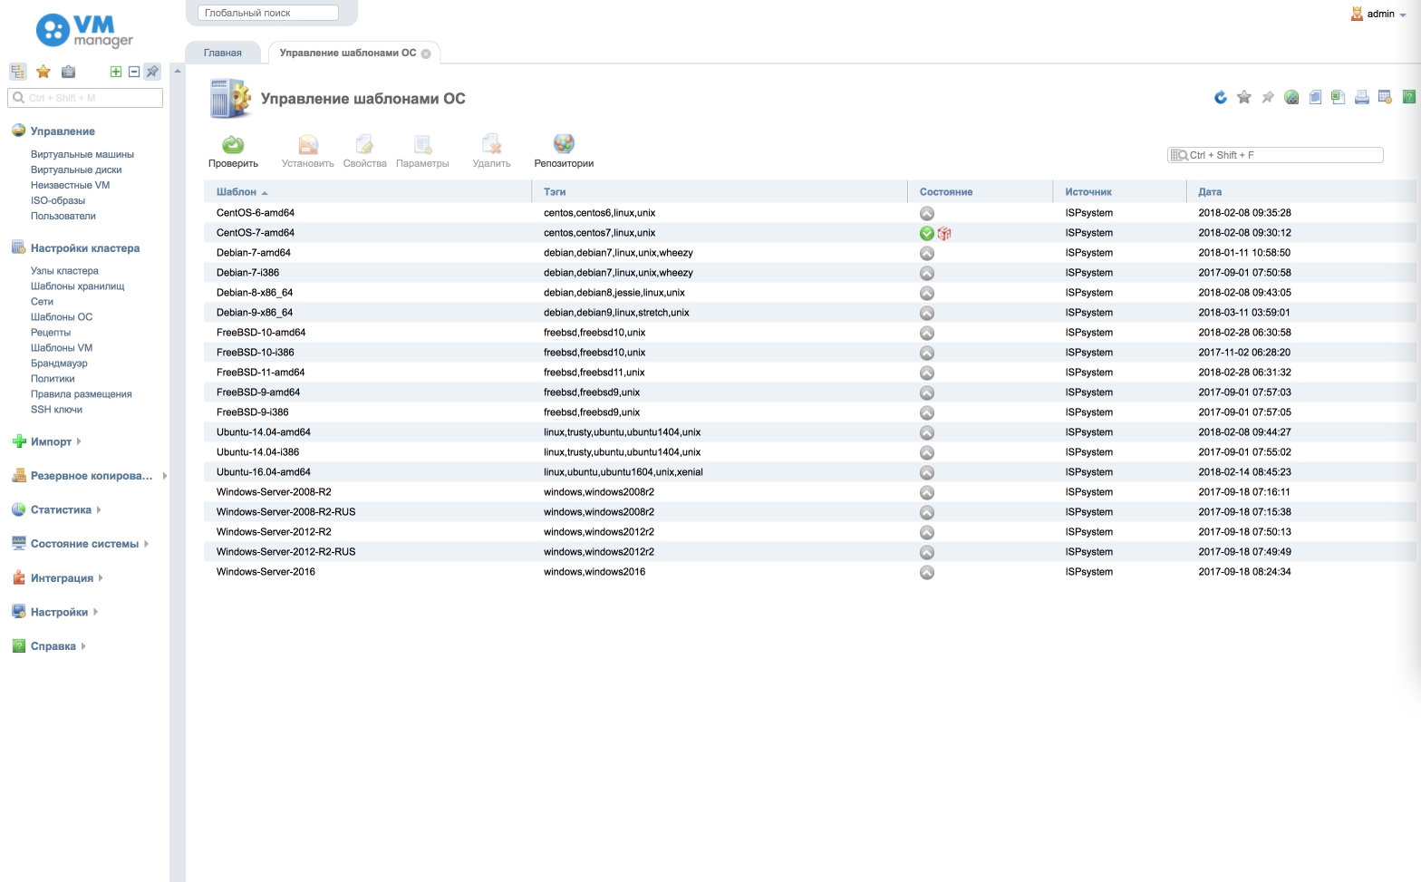Click the green plus expand-all icon

(116, 72)
